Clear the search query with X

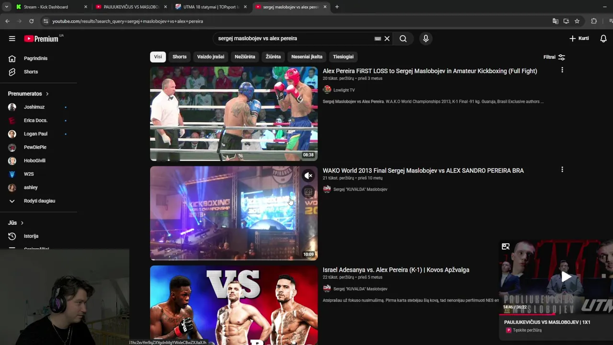click(387, 38)
